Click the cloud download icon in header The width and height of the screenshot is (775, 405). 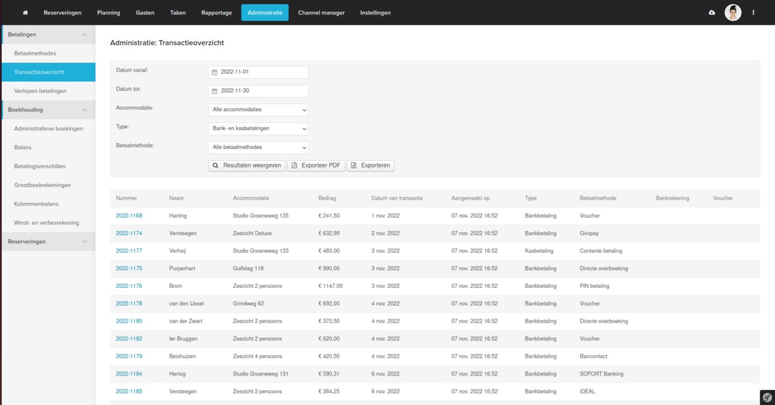712,13
